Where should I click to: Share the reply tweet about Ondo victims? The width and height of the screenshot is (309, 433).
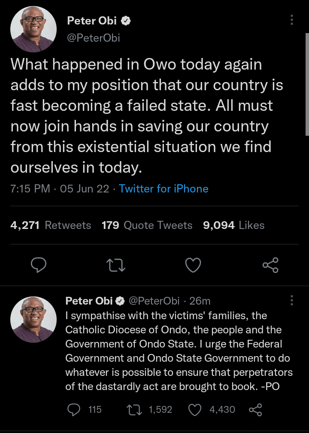coord(255,409)
